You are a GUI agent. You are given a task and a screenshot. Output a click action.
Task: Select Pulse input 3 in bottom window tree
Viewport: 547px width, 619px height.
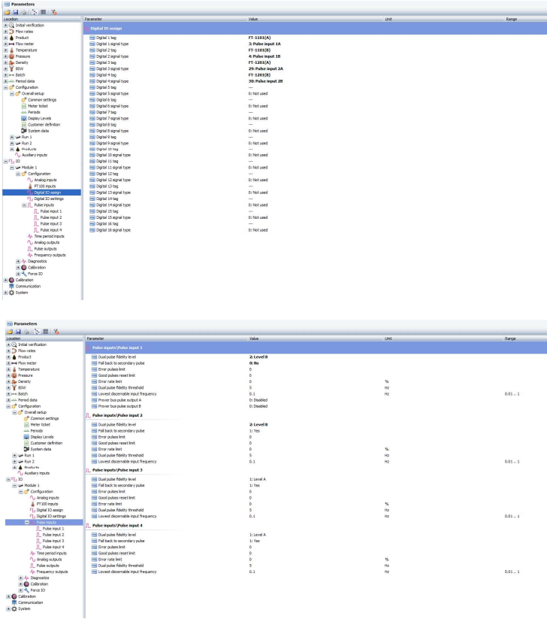click(x=53, y=541)
